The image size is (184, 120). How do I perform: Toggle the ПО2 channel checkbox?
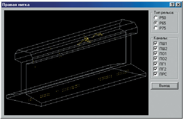click(156, 59)
